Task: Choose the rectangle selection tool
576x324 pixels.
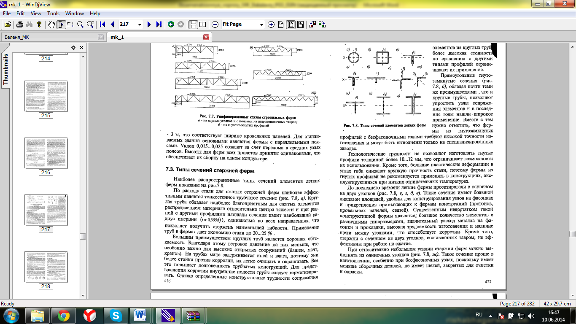Action: pyautogui.click(x=70, y=24)
